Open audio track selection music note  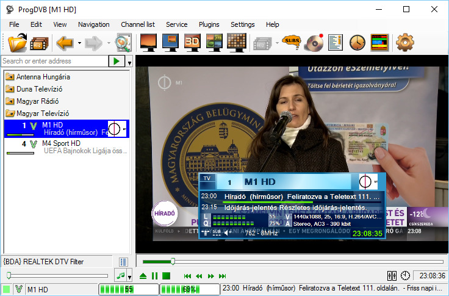[x=121, y=276]
